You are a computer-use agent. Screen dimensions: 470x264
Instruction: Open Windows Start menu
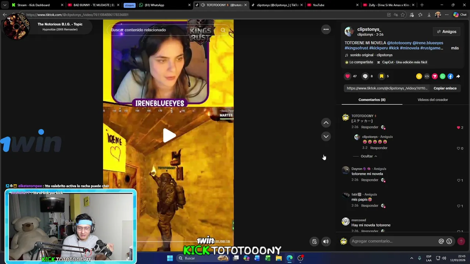pyautogui.click(x=170, y=258)
